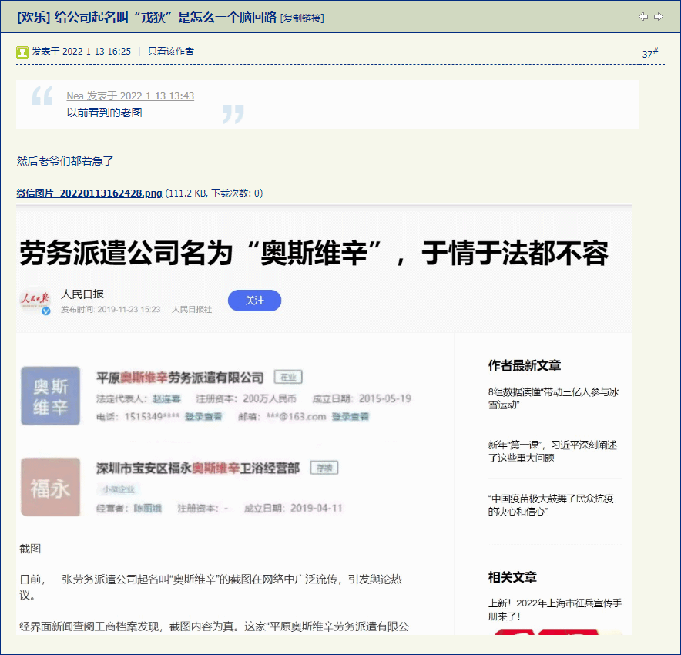Click company name 深圳市宝安区福永奥斯维辛卫浴经营部
681x655 pixels.
[198, 468]
